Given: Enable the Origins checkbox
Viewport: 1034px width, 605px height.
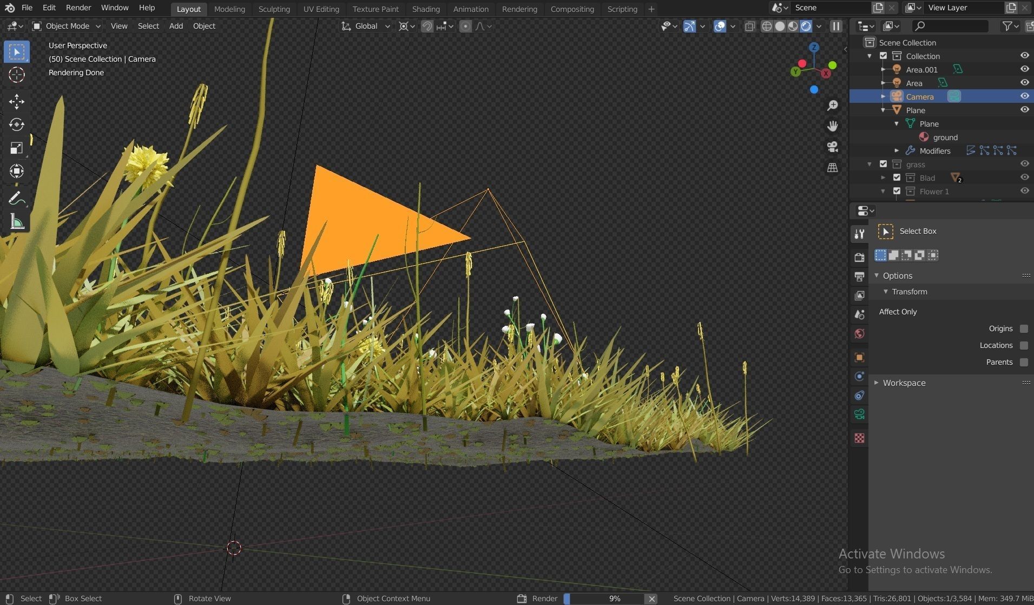Looking at the screenshot, I should click(1024, 328).
